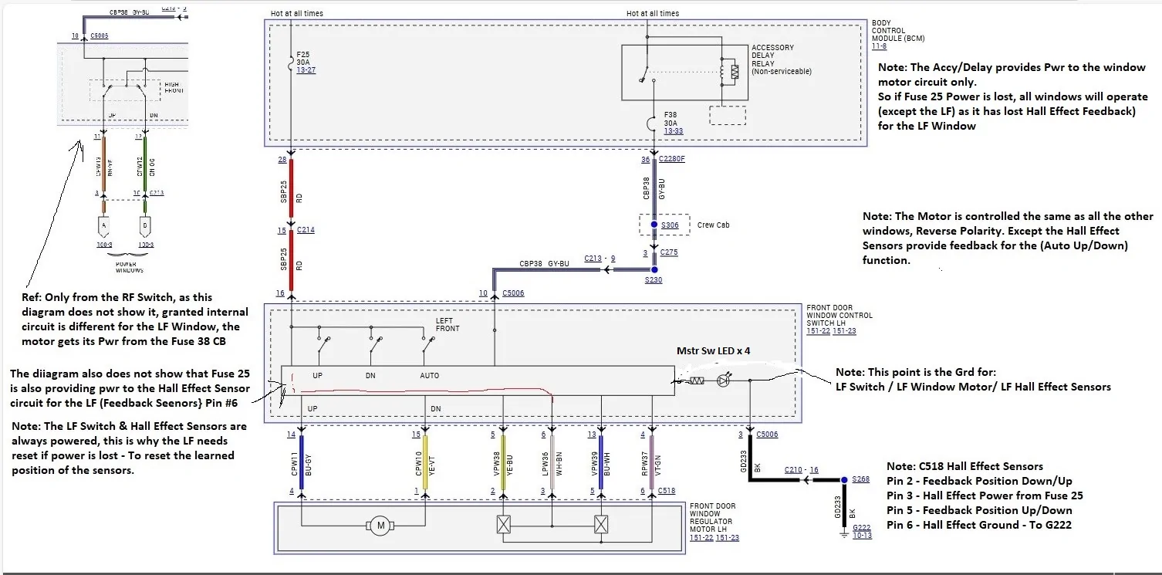1162x575 pixels.
Task: Click the GD233 BK ground wire near C5006
Action: [x=748, y=457]
